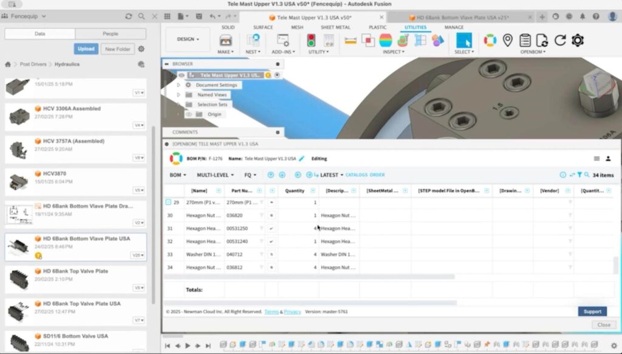The height and width of the screenshot is (354, 622).
Task: Open the FQ dropdown
Action: tap(250, 175)
